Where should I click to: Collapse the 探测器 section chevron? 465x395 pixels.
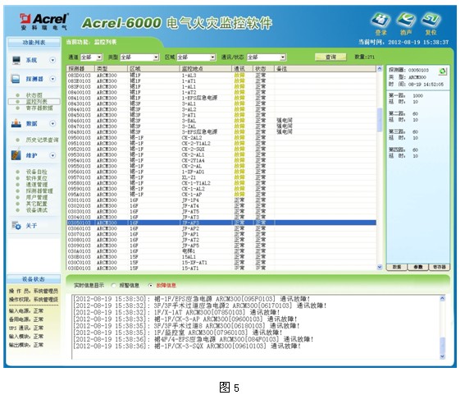click(x=52, y=79)
